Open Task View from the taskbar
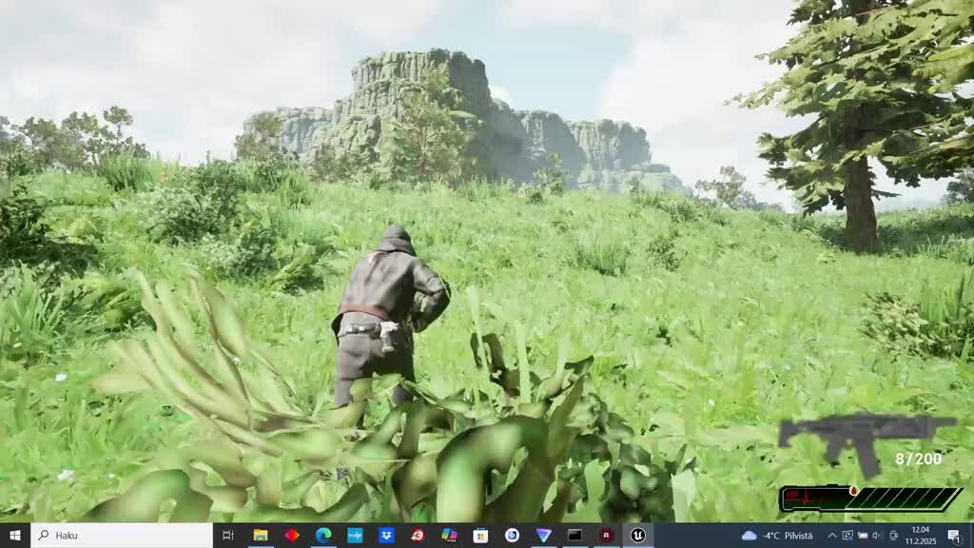The image size is (974, 548). coord(228,536)
